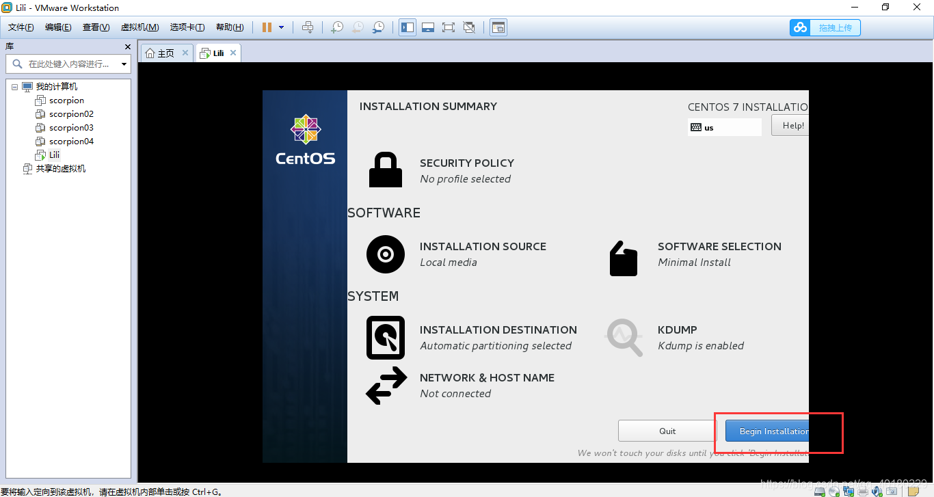934x497 pixels.
Task: Click the 'Kdump is enabled' status text
Action: click(x=701, y=346)
